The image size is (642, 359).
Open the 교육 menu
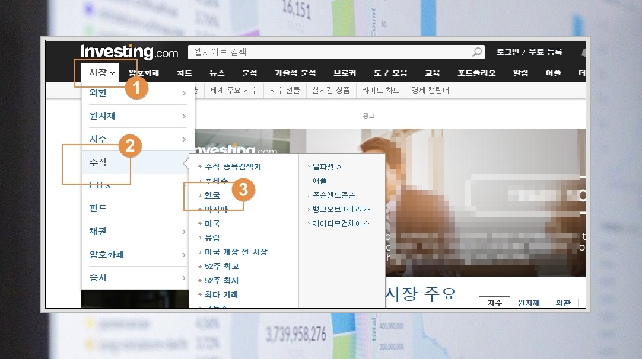coord(433,73)
